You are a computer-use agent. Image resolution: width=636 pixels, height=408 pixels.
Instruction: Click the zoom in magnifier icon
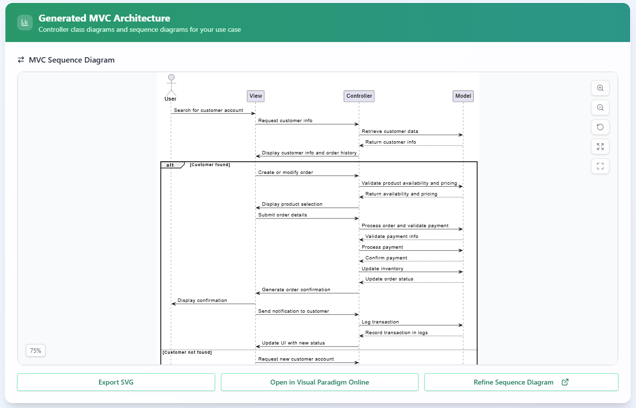click(x=600, y=88)
